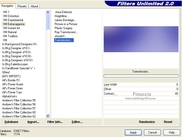Screen dimensions: 182x137
Task: Pick the Picture in a Picture filter
Action: pyautogui.click(x=66, y=24)
